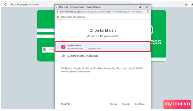Click the translate icon in popup address bar
Screen dimensions: 193x111
pos(148,12)
